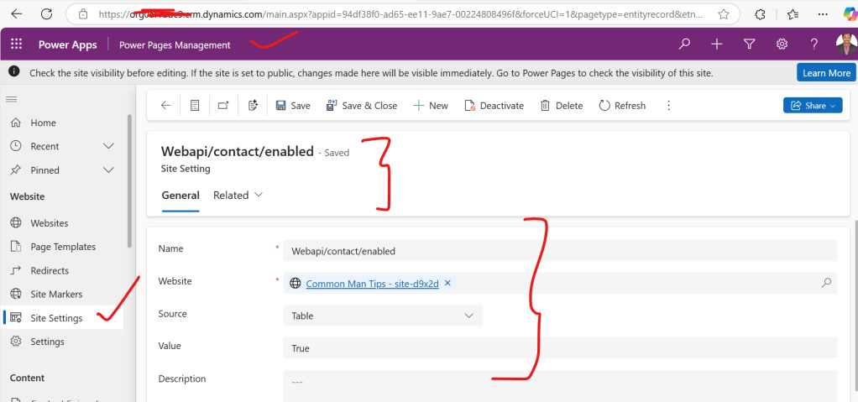
Task: Collapse the left navigation hamburger menu
Action: click(x=12, y=99)
